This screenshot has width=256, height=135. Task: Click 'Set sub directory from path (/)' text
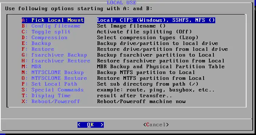click(147, 84)
